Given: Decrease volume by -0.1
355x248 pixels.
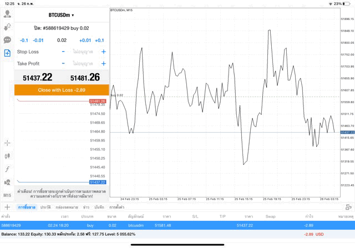Looking at the screenshot, I should click(24, 40).
